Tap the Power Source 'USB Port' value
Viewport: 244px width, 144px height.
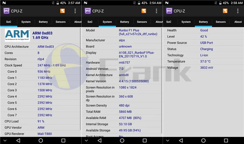click(x=207, y=43)
